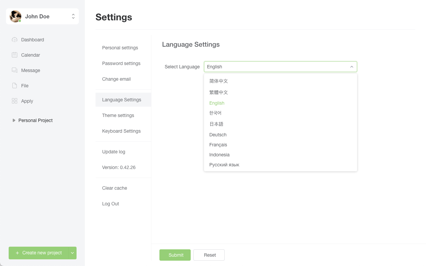Pick Deutsch from the language list

coord(281,135)
